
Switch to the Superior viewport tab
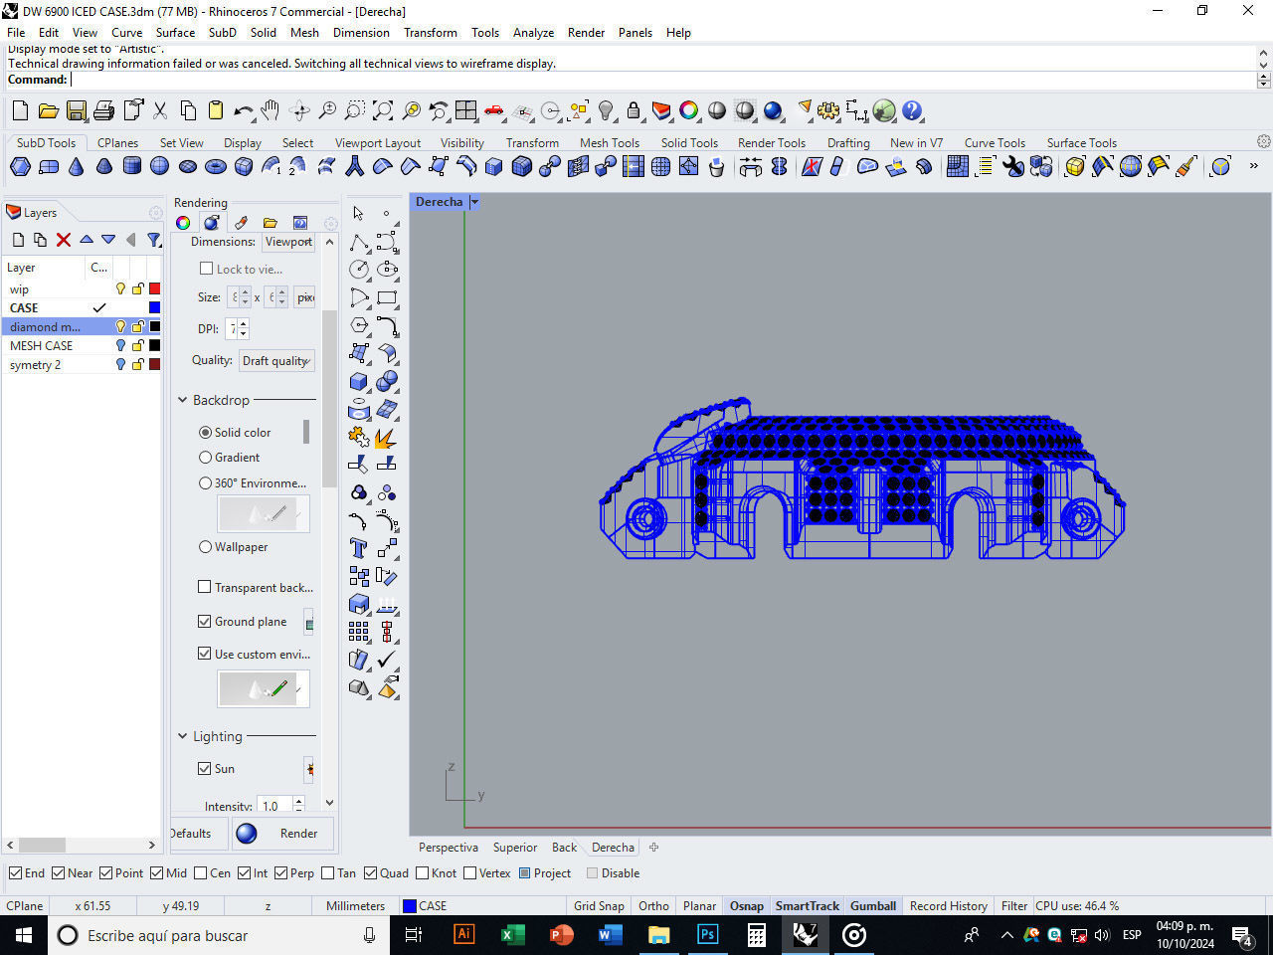514,848
